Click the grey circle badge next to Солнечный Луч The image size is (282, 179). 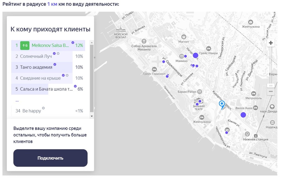pos(58,54)
